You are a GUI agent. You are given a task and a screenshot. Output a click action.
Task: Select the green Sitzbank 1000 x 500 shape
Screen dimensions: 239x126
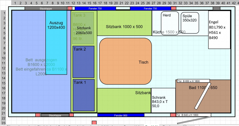coord(124,23)
